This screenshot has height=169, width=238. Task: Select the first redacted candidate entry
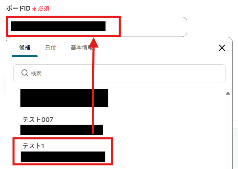tap(64, 98)
